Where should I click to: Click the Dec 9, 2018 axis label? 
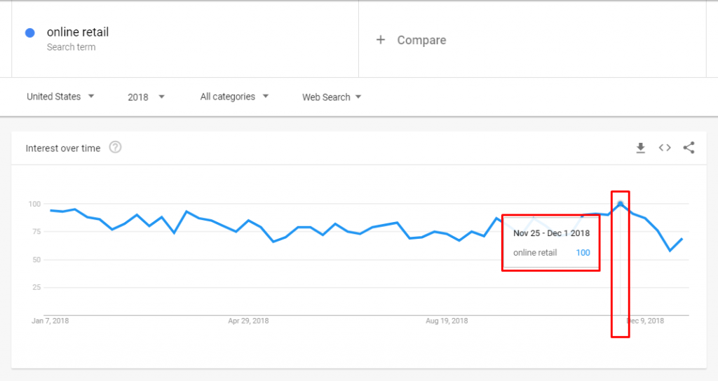645,321
